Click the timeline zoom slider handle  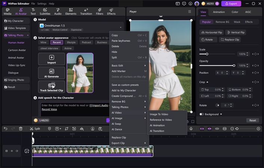(x=237, y=129)
